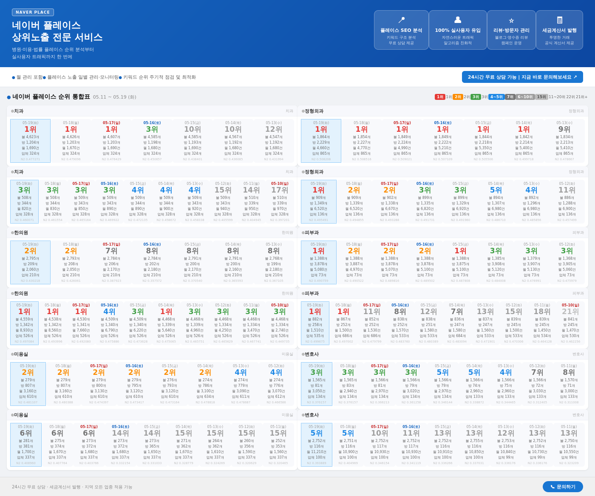
Task: Open the 24시간 무료 상담 가능 inquiry button
Action: click(x=522, y=77)
